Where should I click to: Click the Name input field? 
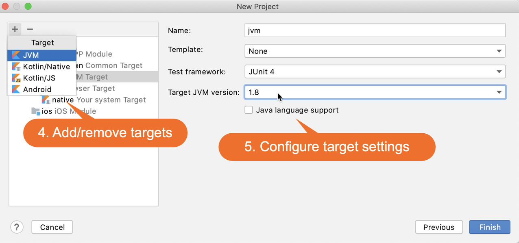375,30
